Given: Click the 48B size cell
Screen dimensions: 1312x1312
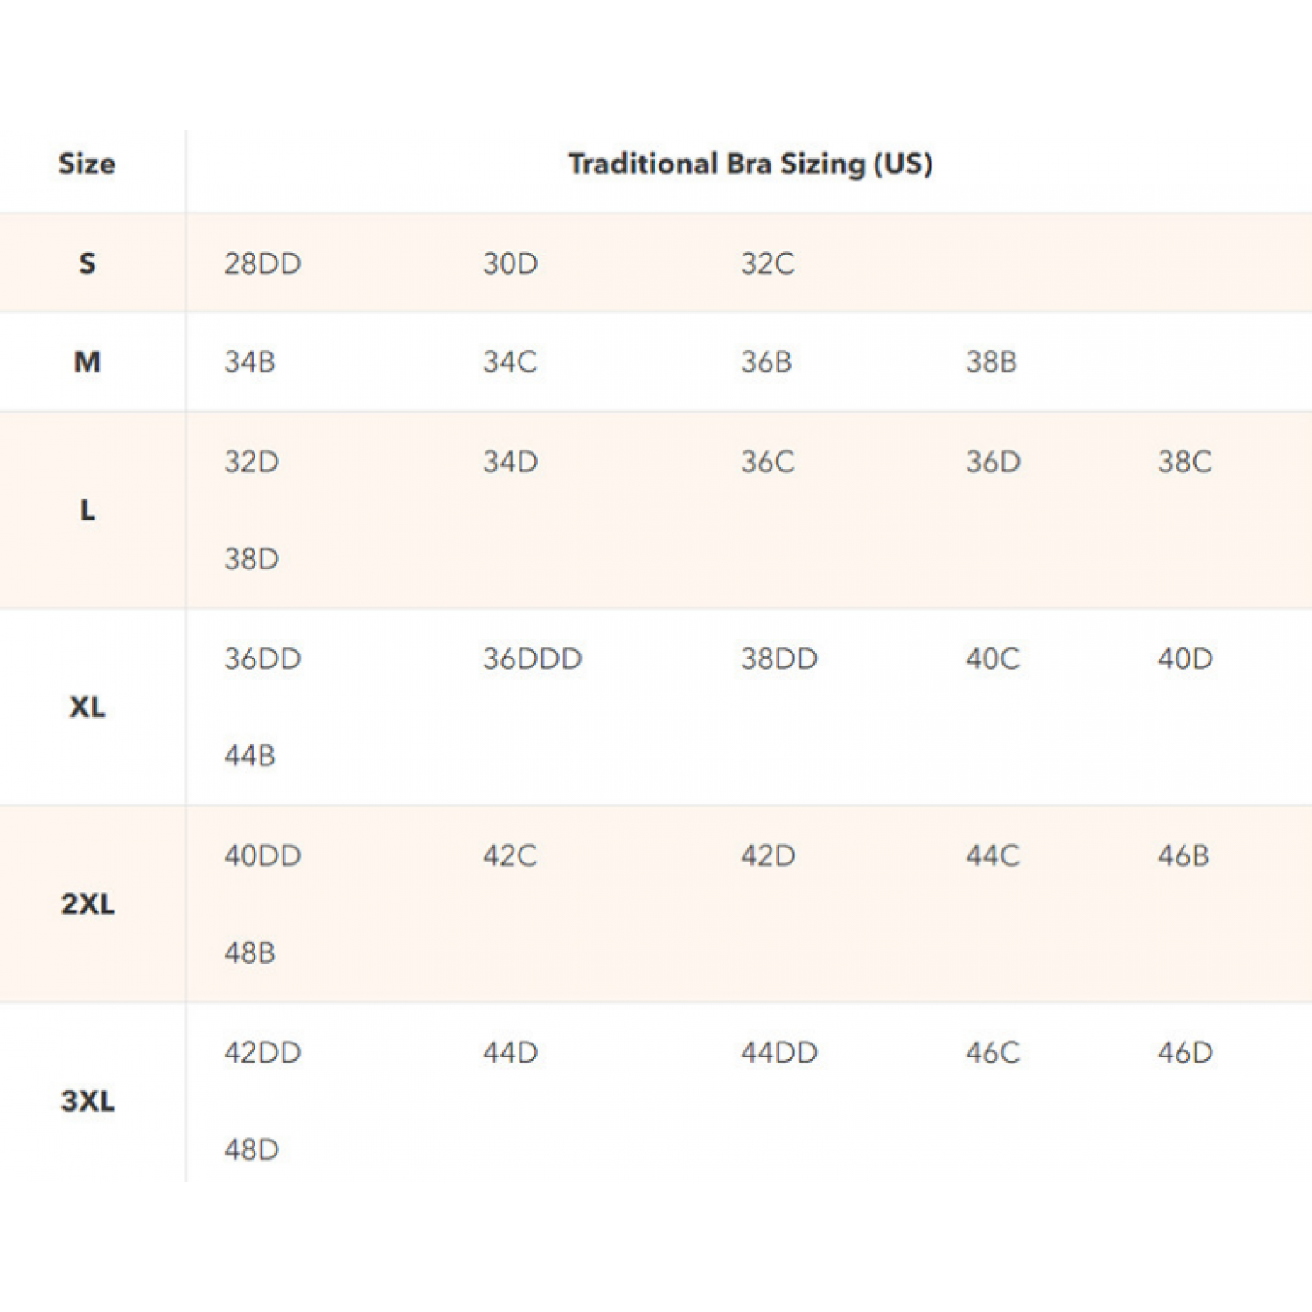Looking at the screenshot, I should pos(250,953).
